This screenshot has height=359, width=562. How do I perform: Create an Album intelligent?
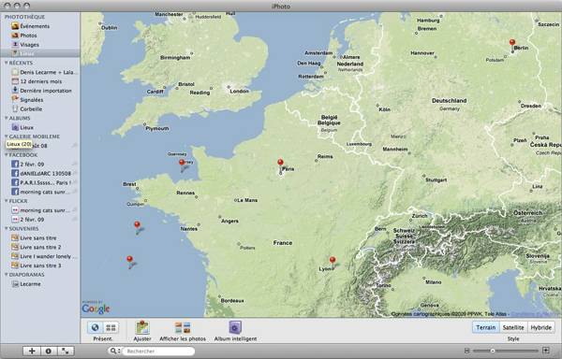point(235,327)
